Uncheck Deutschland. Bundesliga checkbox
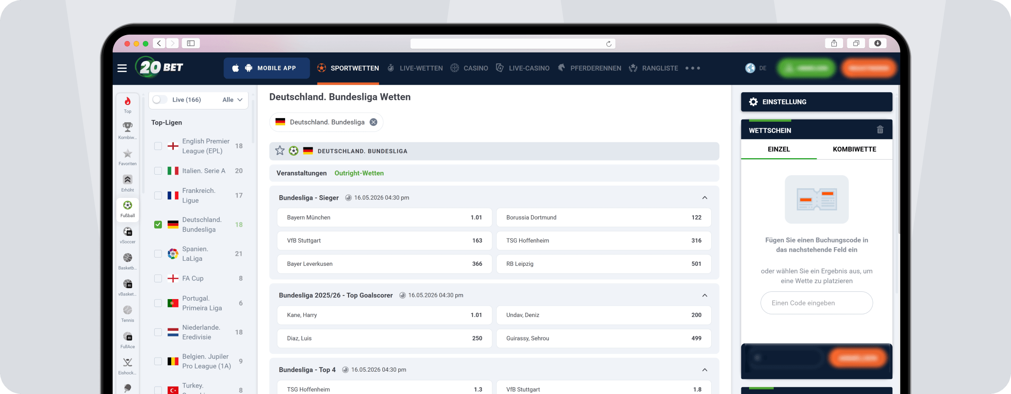The width and height of the screenshot is (1011, 394). [158, 224]
